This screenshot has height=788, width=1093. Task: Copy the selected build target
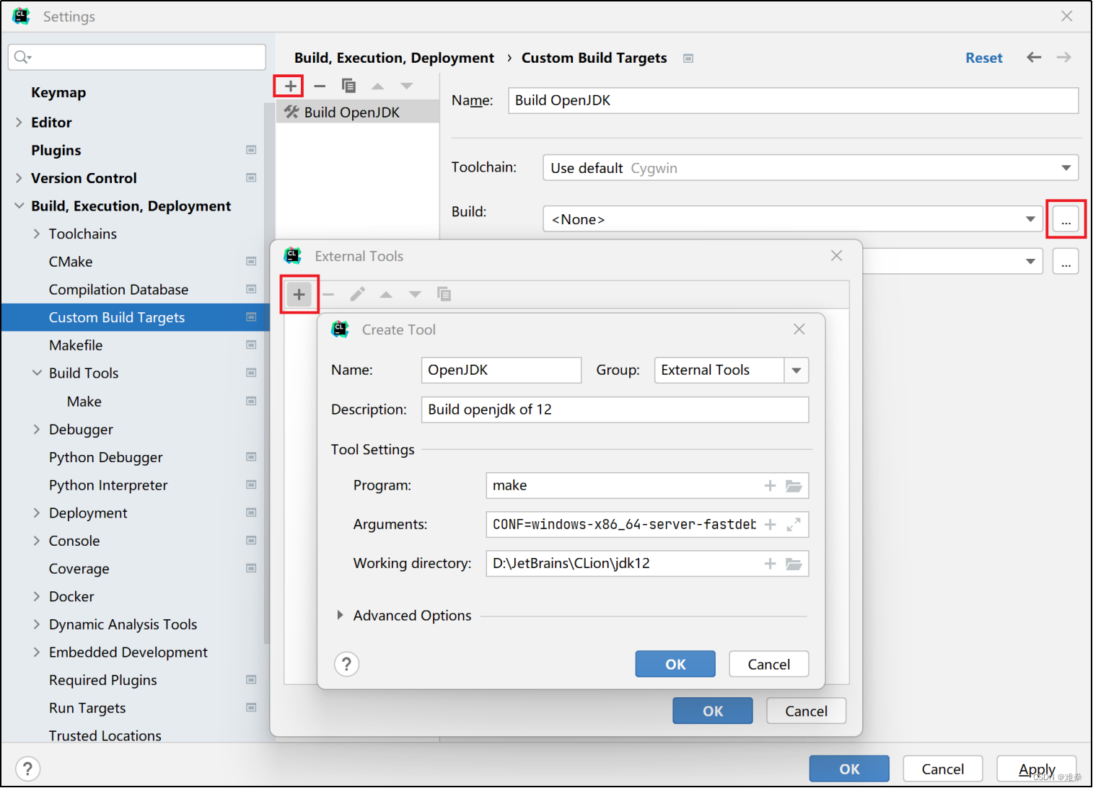pos(348,86)
